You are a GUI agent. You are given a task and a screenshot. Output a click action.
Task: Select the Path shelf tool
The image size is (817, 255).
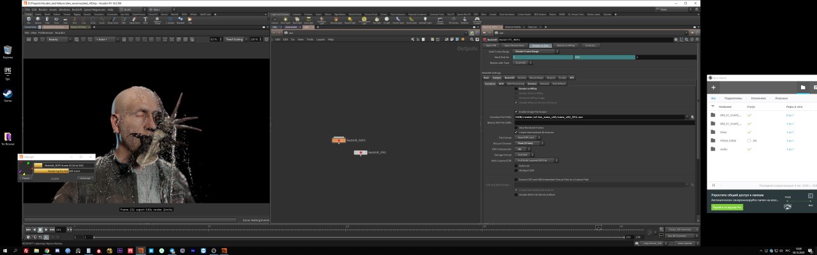(x=124, y=20)
